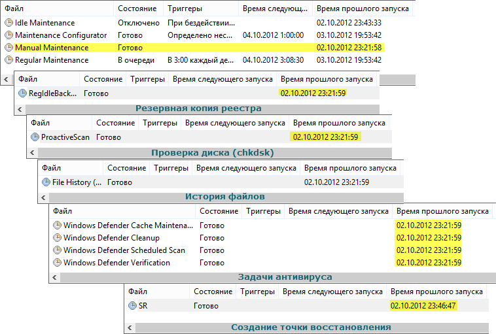Select Windows Defender Cache Maintena... task name
Screen dimensions: 496x334
128,225
